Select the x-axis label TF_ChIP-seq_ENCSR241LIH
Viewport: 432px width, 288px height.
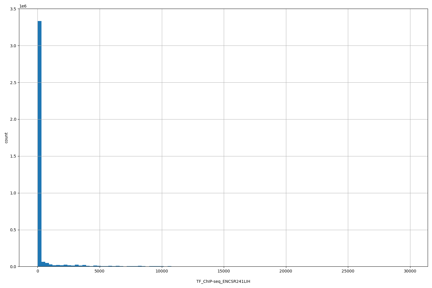click(223, 281)
